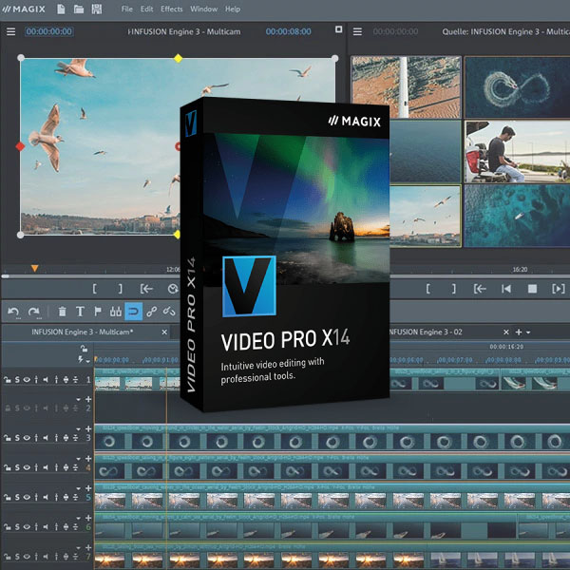Set in-point bracket in the source monitor
The height and width of the screenshot is (570, 570).
coord(428,289)
